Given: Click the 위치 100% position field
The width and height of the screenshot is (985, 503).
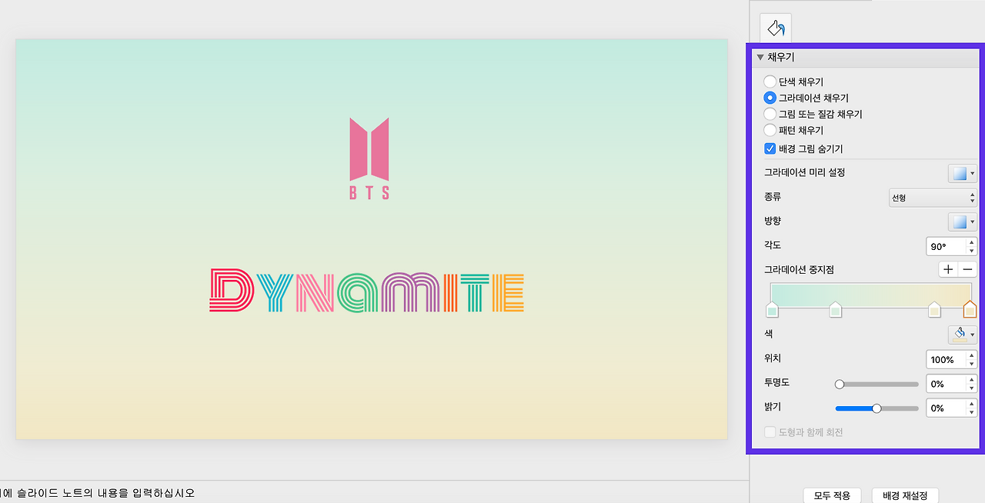Looking at the screenshot, I should pos(946,359).
